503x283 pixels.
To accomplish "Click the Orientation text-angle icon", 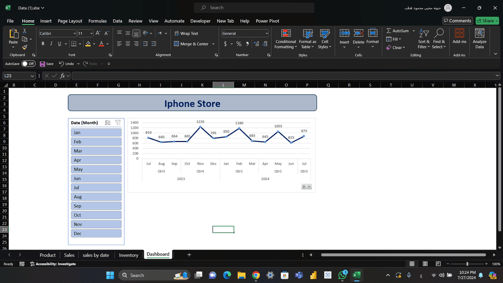I will [x=145, y=33].
